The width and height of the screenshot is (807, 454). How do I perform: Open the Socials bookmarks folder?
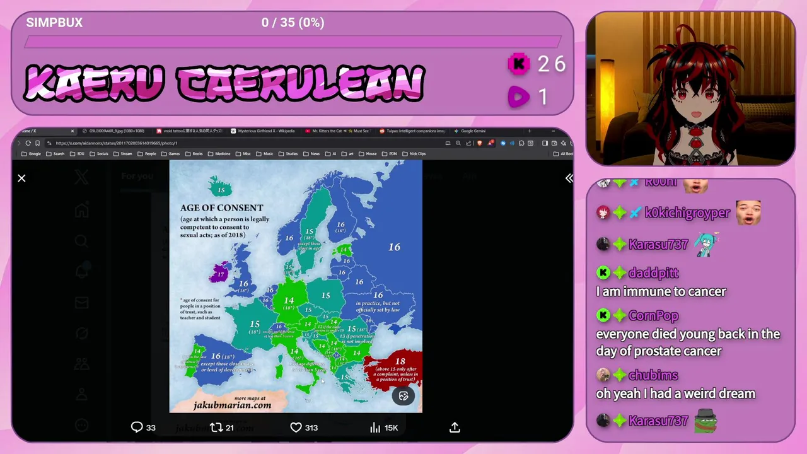(99, 154)
